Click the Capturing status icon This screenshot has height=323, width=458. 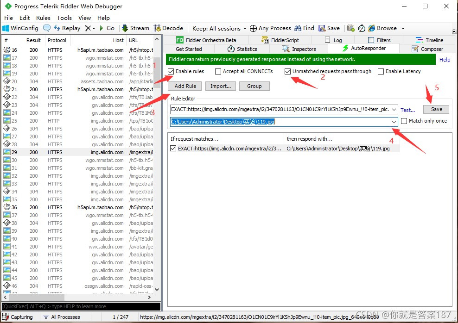[x=6, y=317]
